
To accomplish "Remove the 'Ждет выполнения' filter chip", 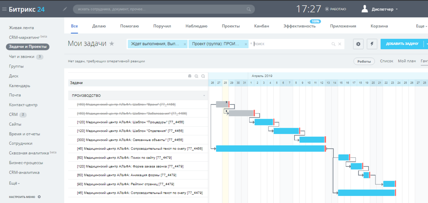I will pos(185,44).
